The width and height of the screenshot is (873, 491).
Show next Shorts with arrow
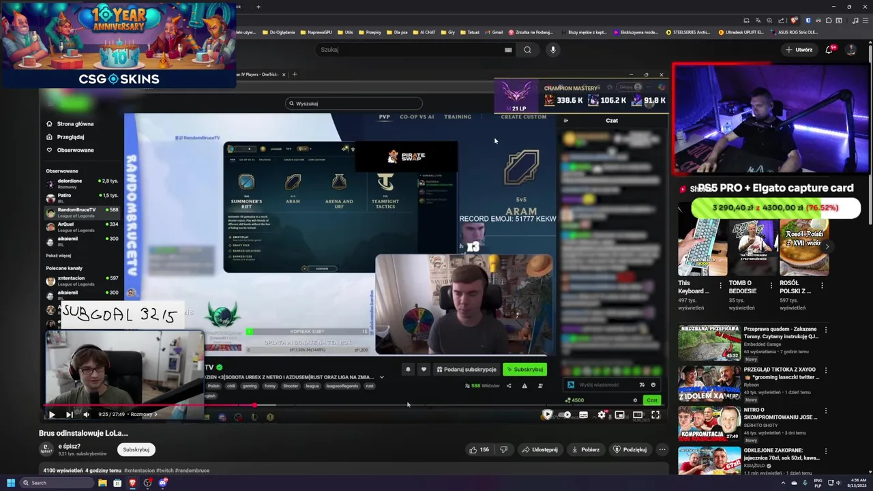(827, 247)
